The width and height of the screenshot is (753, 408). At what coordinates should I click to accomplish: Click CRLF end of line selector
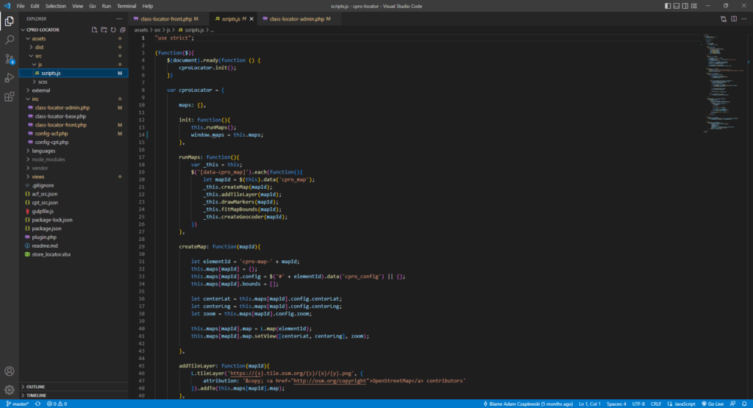point(655,404)
